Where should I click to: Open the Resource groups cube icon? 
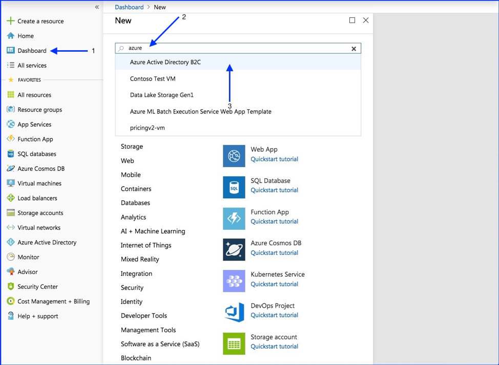(x=10, y=109)
